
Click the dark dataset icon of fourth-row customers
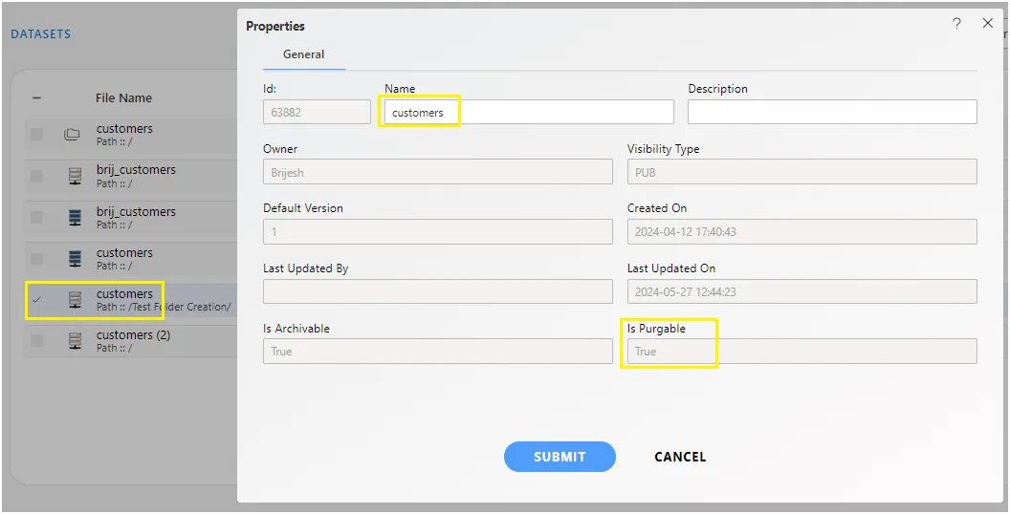coord(75,259)
